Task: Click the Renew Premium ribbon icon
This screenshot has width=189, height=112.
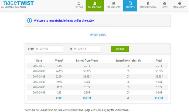Action: pos(148,3)
